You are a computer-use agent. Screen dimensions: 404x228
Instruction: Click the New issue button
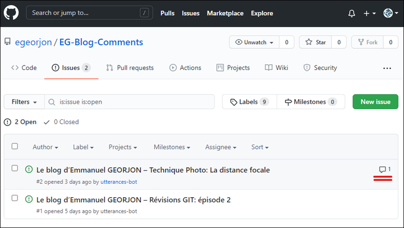coord(375,101)
